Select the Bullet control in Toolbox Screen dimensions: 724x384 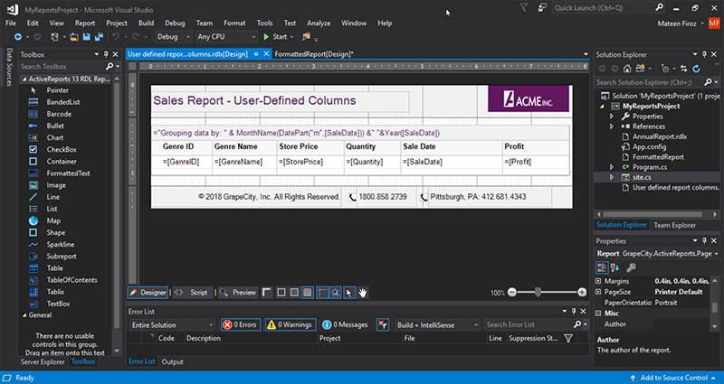coord(55,126)
